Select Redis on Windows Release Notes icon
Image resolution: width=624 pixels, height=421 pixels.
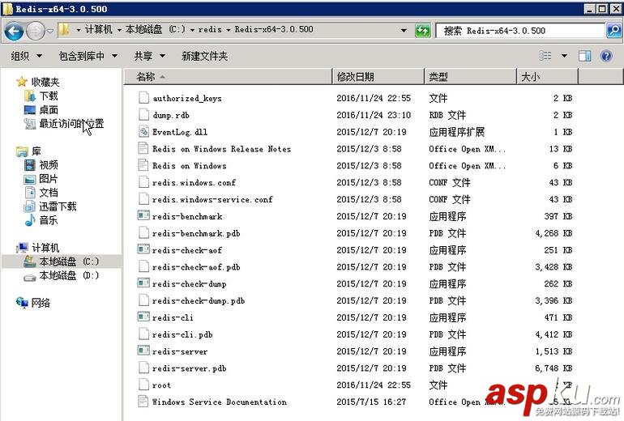coord(143,148)
